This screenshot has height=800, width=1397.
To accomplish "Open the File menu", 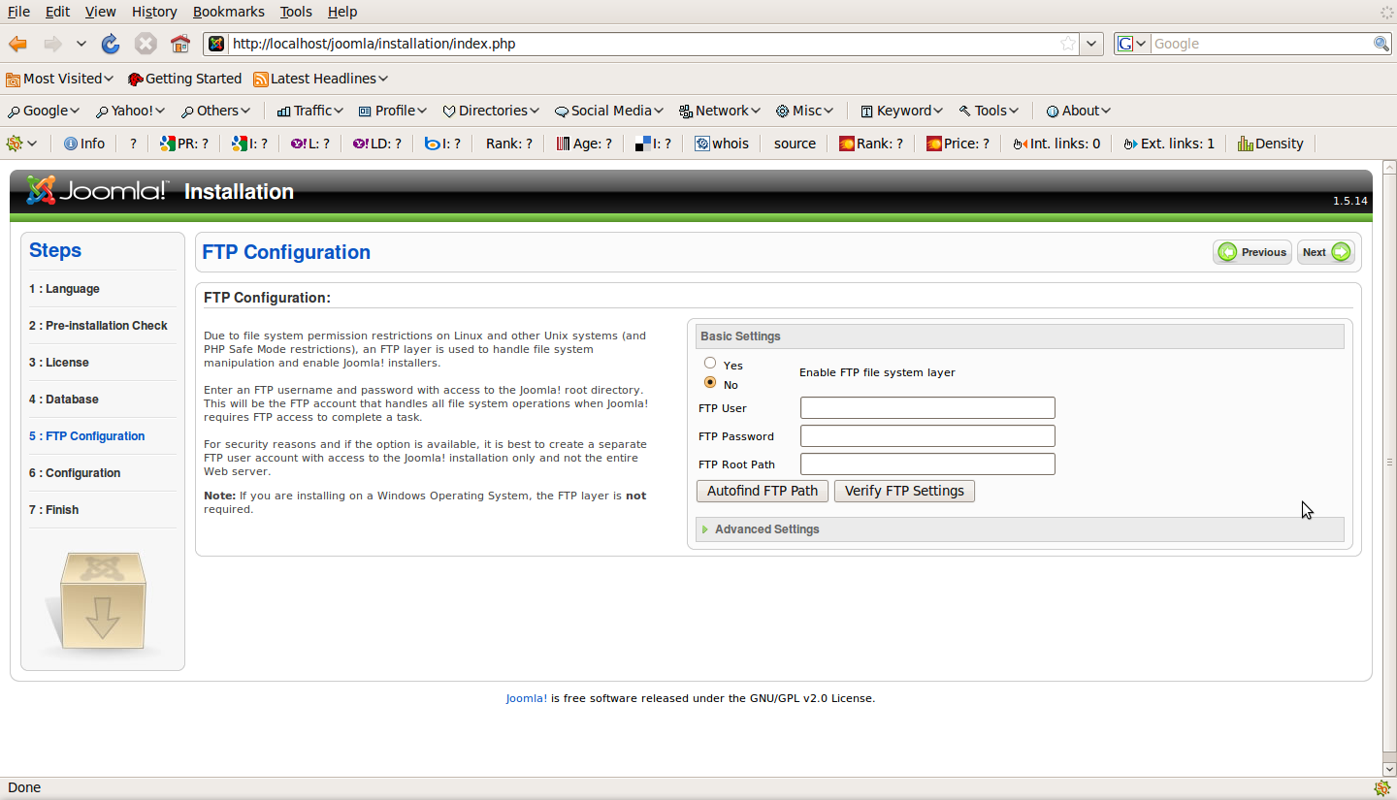I will pyautogui.click(x=18, y=12).
